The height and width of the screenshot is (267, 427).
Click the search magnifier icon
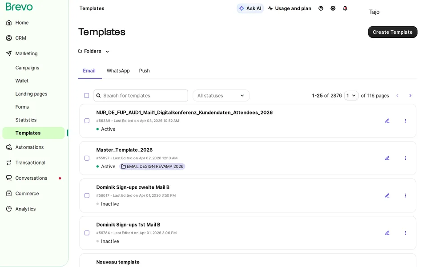tap(99, 96)
